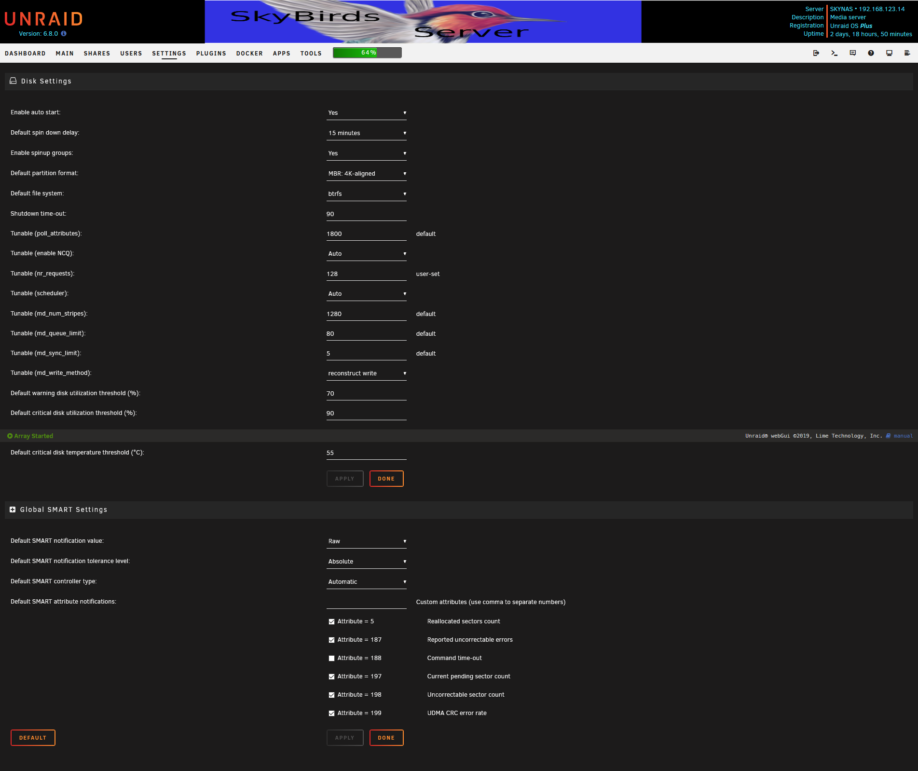This screenshot has width=918, height=771.
Task: Click the Global SMART Settings heading
Action: 64,509
